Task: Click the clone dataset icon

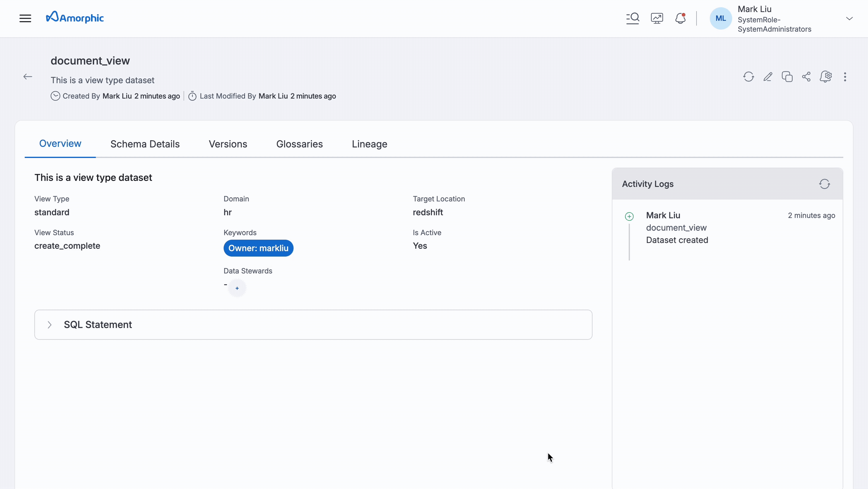Action: click(x=787, y=77)
